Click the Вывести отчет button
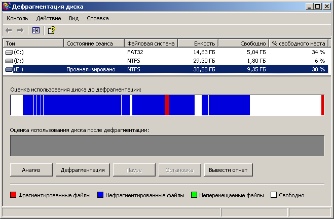Viewport: 334px width, 219px height. point(228,170)
